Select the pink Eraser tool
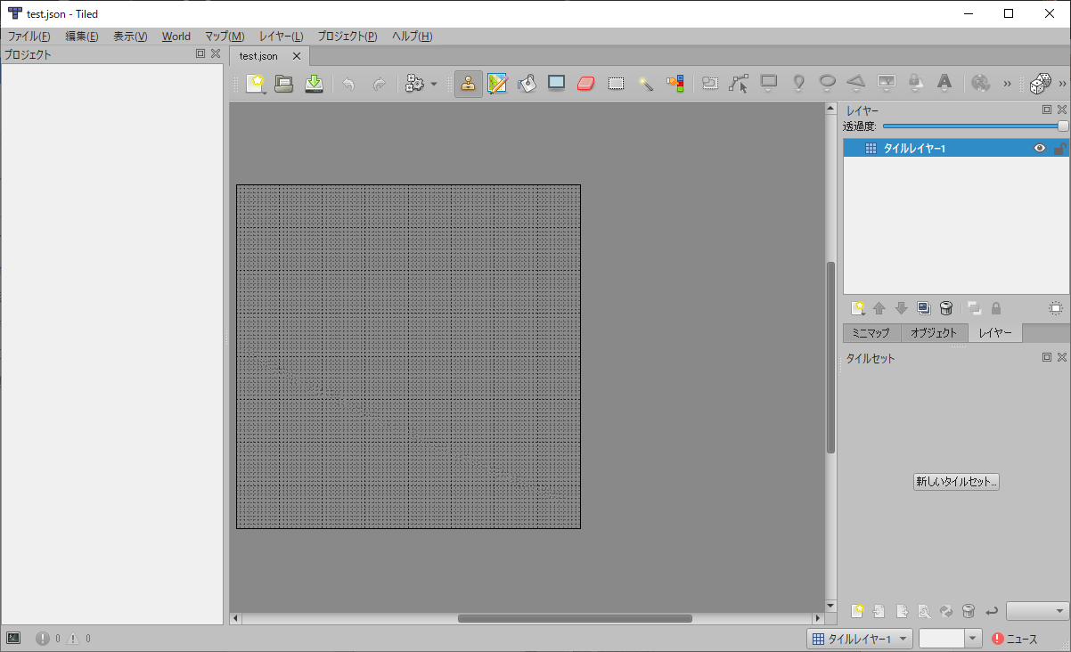 tap(585, 84)
